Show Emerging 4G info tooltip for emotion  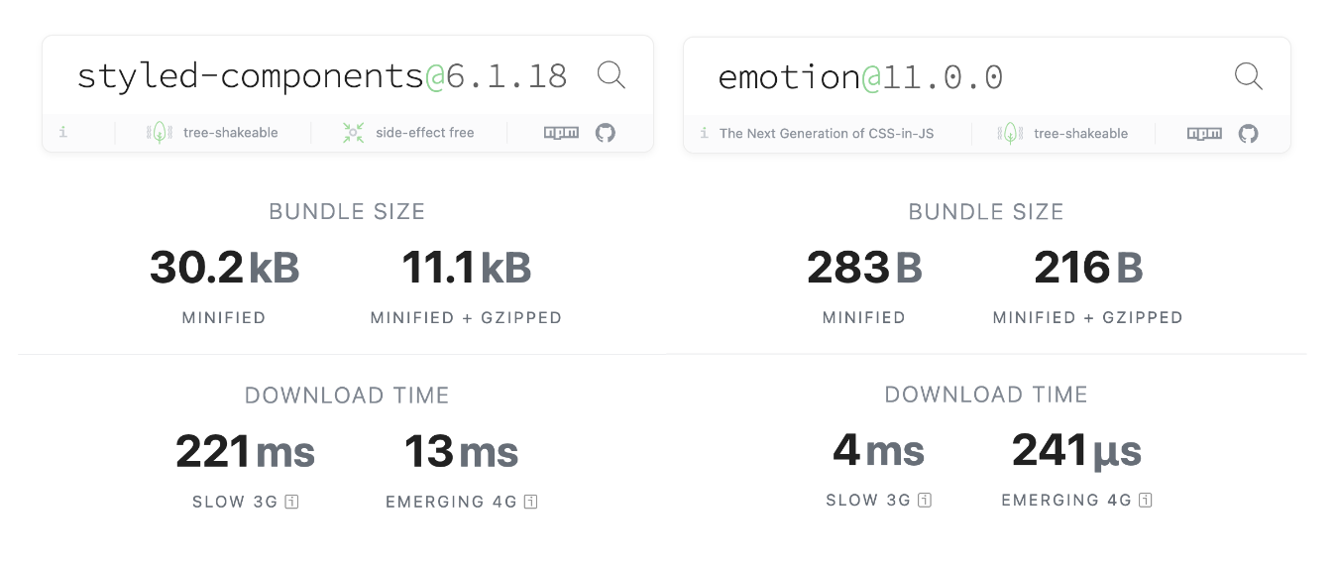click(1145, 501)
